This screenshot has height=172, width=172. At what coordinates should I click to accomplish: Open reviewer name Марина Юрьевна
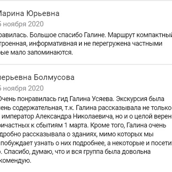(30, 14)
